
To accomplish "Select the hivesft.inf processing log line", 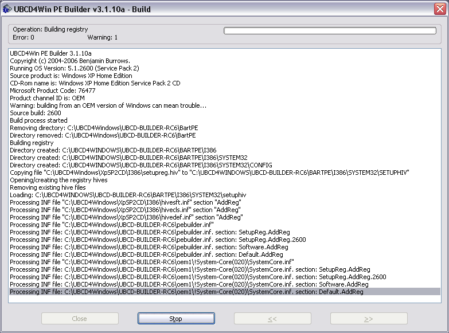I will pyautogui.click(x=126, y=202).
